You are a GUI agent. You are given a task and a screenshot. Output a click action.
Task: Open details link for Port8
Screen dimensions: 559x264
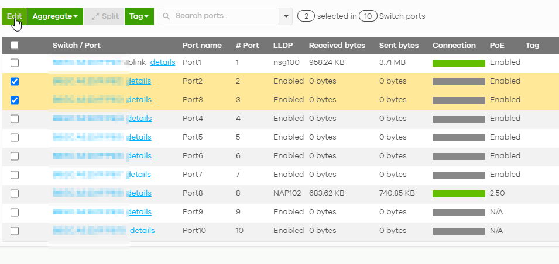(x=139, y=193)
